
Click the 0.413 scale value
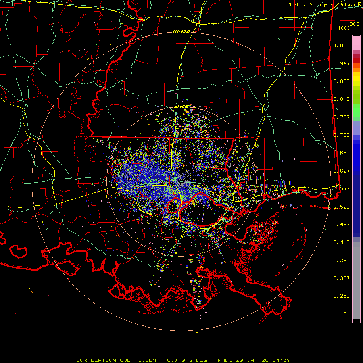342,242
